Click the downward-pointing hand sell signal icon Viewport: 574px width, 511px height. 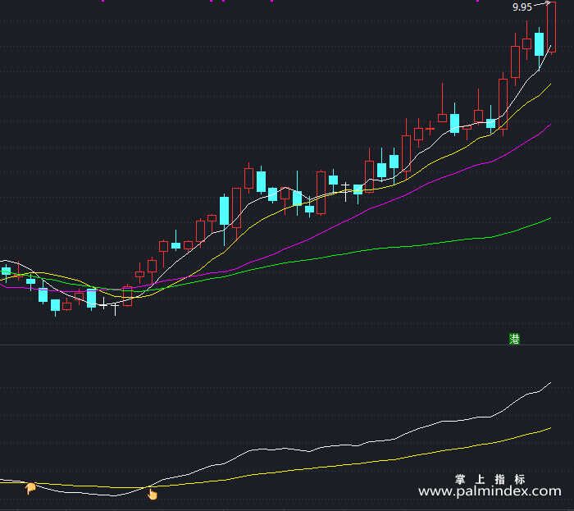click(x=30, y=488)
